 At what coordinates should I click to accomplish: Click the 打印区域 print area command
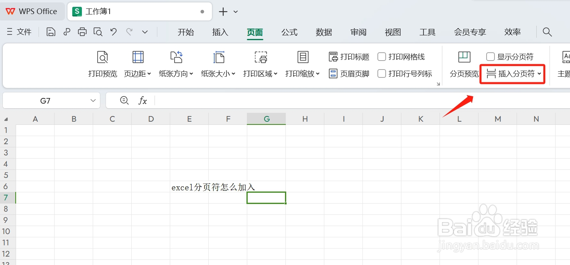260,64
